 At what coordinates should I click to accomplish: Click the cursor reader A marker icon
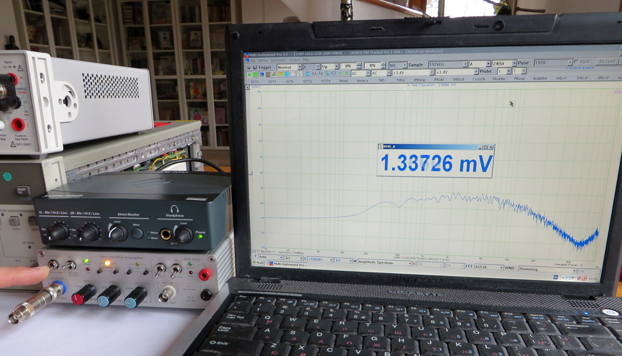(314, 74)
